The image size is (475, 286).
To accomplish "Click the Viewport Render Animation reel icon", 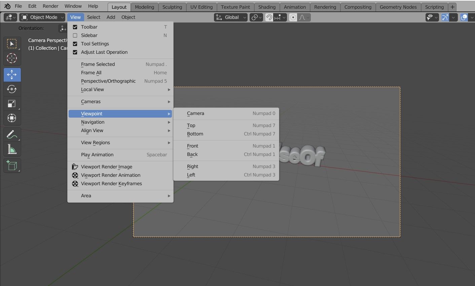I will 75,175.
